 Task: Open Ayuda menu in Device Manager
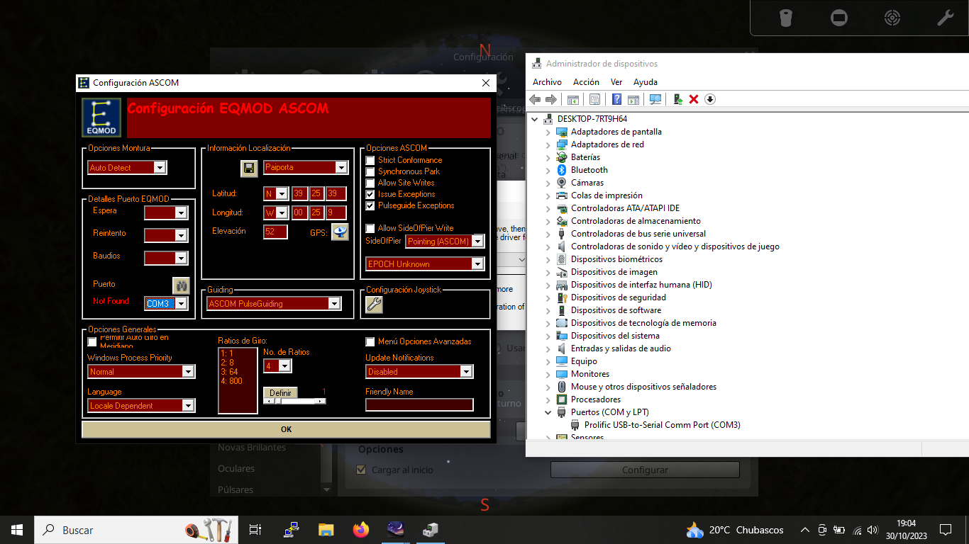pyautogui.click(x=646, y=82)
